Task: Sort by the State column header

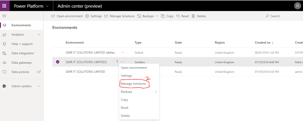Action: pos(178,43)
